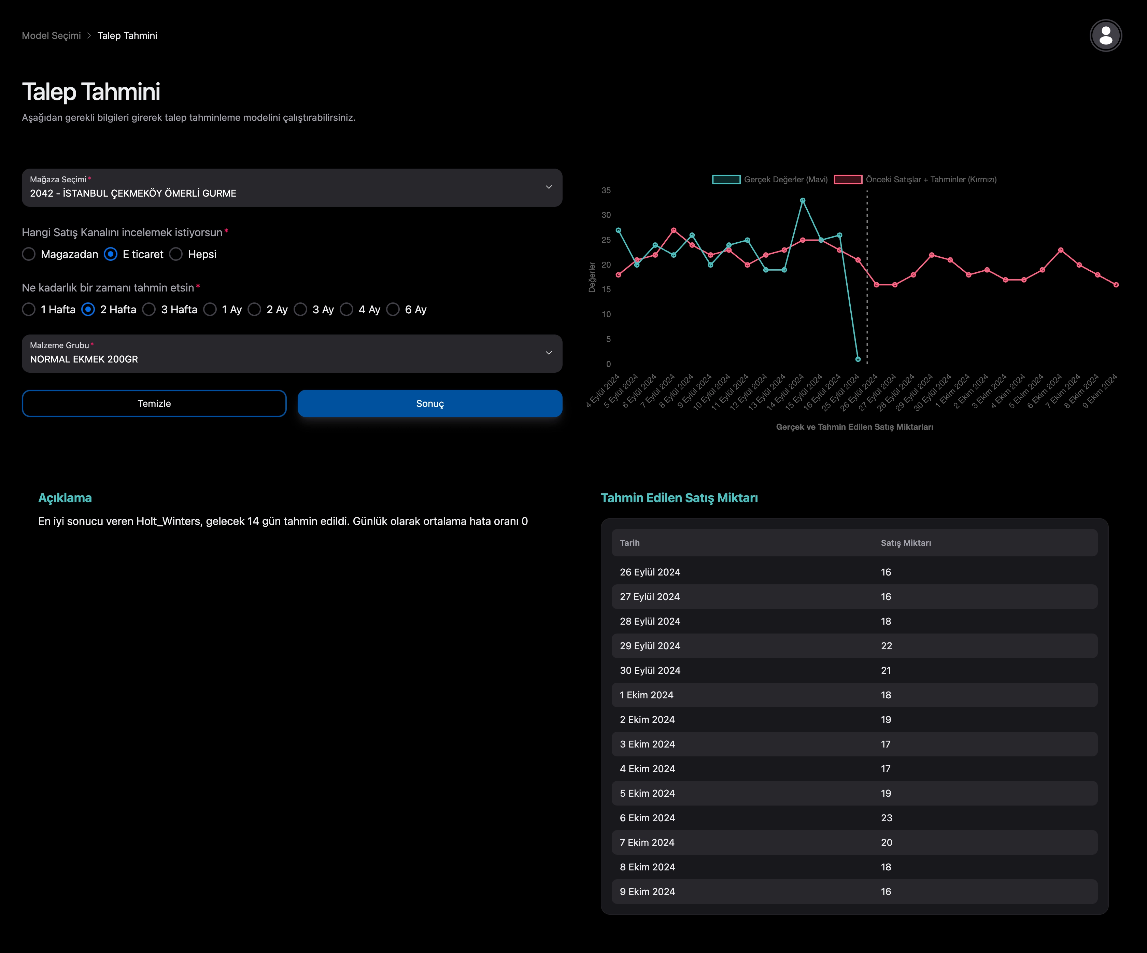Select the Hepsi sales channel option

(x=176, y=254)
